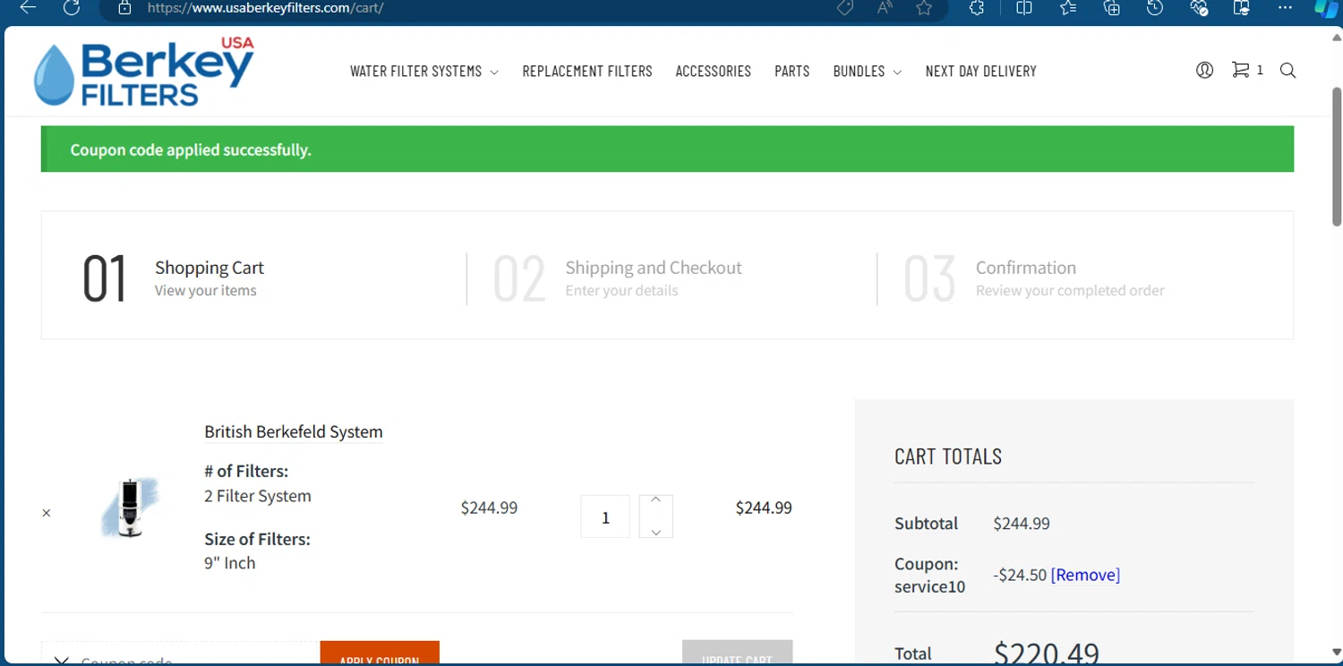Open the Collections icon
This screenshot has width=1343, height=666.
[1112, 7]
